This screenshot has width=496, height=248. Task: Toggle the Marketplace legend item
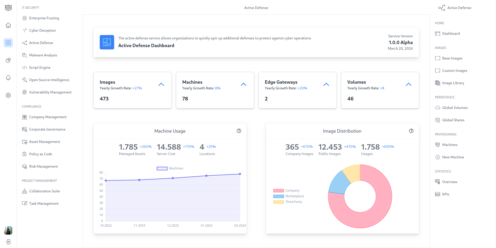click(288, 196)
